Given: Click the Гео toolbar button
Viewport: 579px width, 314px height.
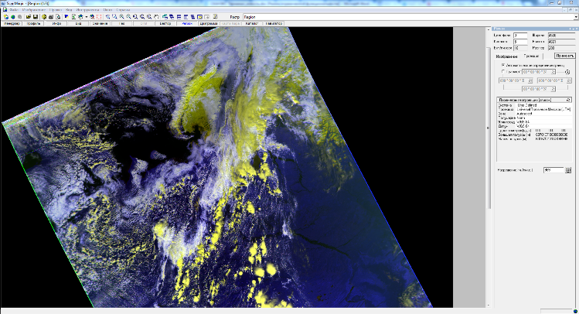Looking at the screenshot, I should pos(122,23).
